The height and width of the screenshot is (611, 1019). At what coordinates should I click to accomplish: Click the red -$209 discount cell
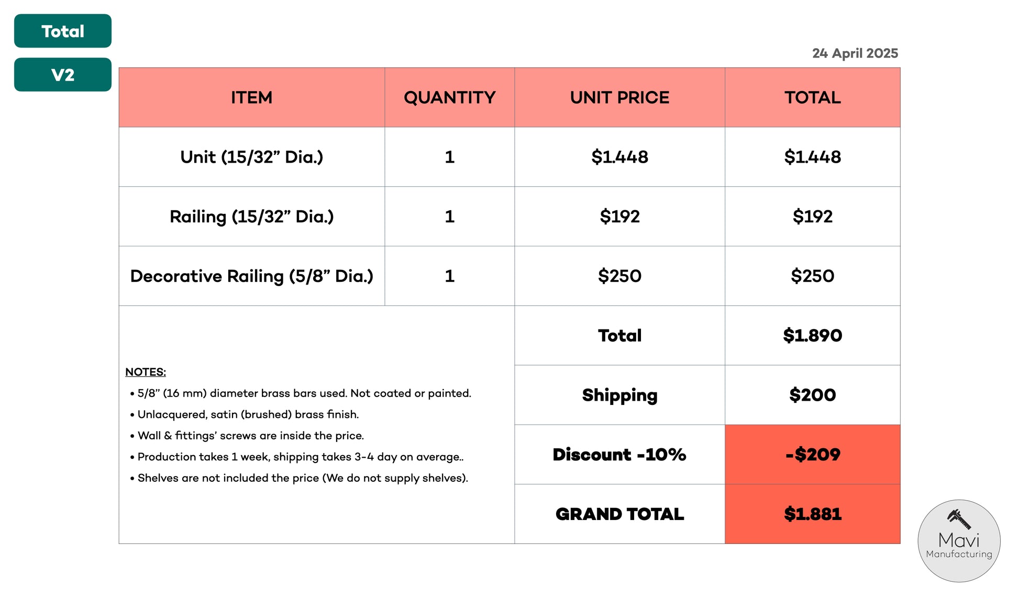(813, 455)
